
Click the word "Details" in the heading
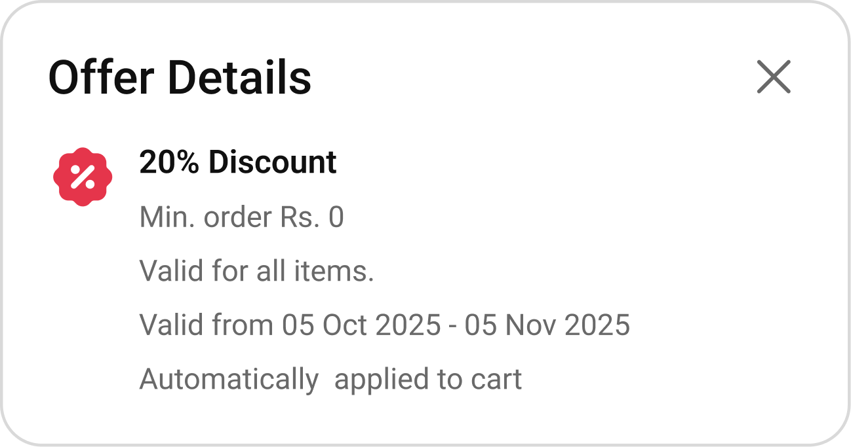click(x=239, y=77)
